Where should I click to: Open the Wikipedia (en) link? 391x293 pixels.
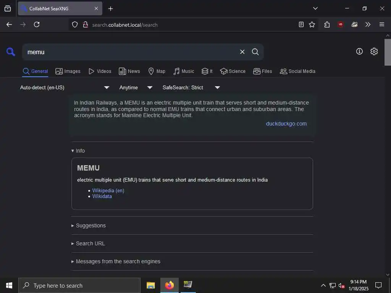point(108,190)
